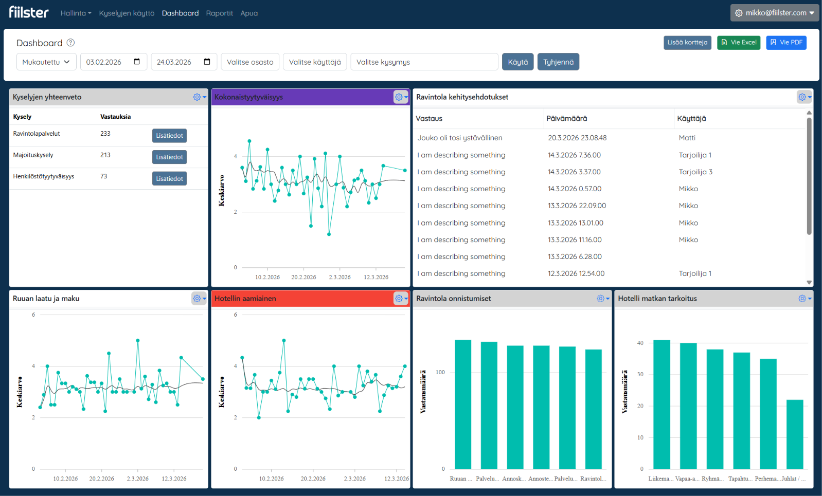Open calendar picker for end date 24.03.2026
This screenshot has height=496, width=822.
pos(207,62)
